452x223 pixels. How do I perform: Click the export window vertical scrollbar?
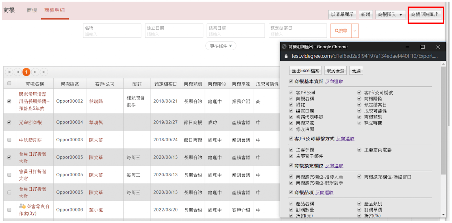(443, 120)
